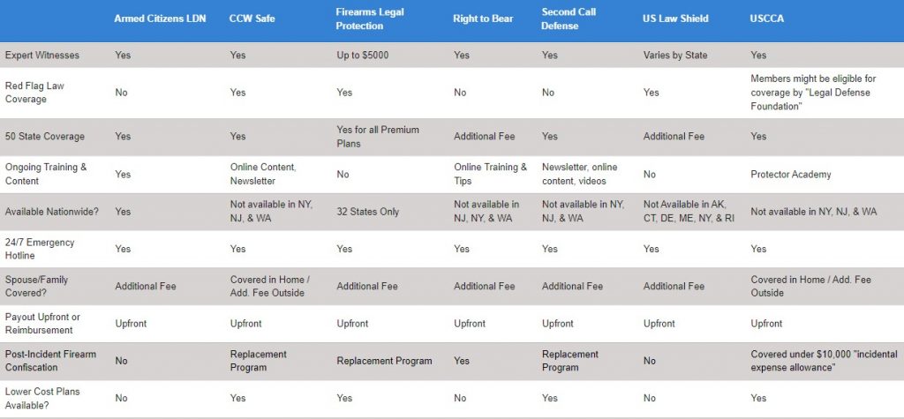
Task: Click the CCW Safe column header
Action: pos(252,19)
